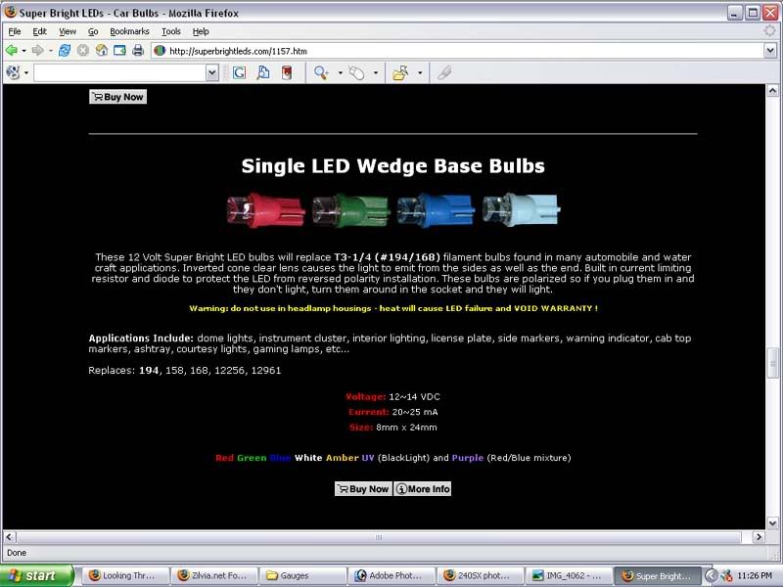Switch to 'Zilvia.net Fo...' taskbar window

pos(213,575)
